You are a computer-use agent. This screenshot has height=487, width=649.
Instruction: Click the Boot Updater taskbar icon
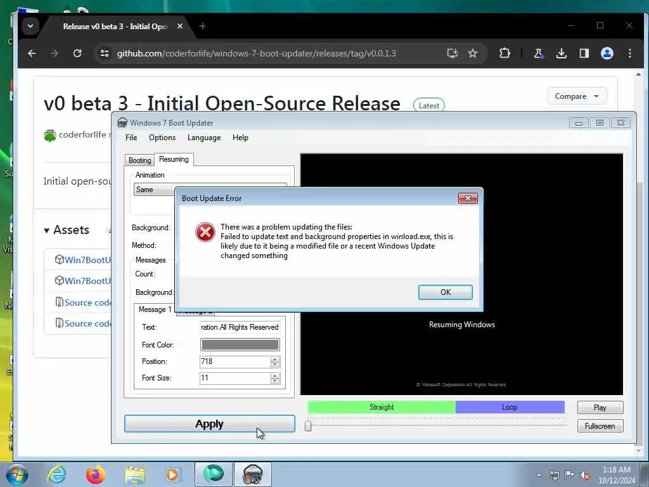coord(253,474)
